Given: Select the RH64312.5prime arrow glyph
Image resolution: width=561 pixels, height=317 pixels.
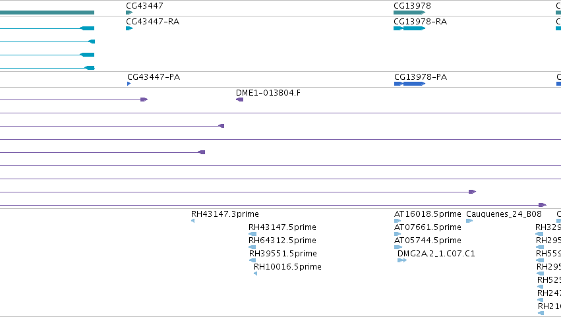Looking at the screenshot, I should 252,247.
